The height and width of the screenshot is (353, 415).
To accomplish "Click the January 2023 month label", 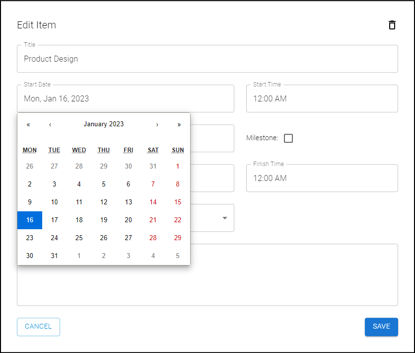I will 104,124.
